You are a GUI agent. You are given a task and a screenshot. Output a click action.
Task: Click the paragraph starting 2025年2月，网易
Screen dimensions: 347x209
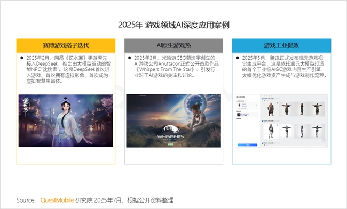pos(68,70)
